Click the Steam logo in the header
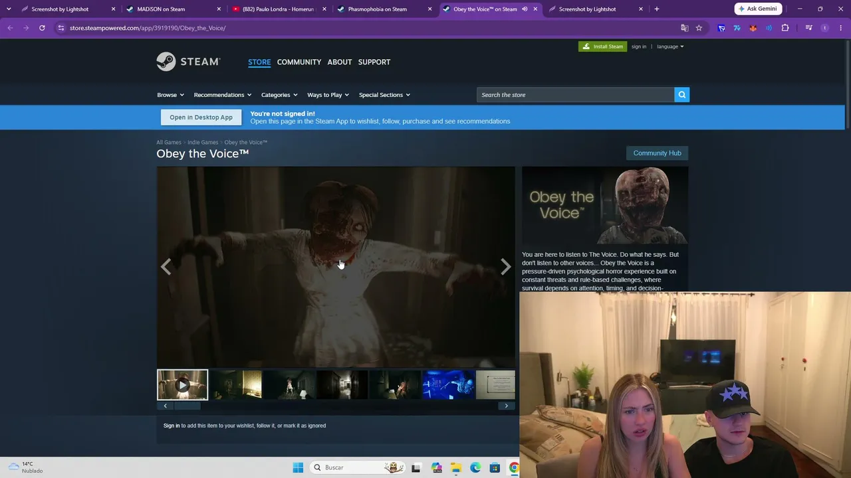This screenshot has height=478, width=851. coord(188,62)
